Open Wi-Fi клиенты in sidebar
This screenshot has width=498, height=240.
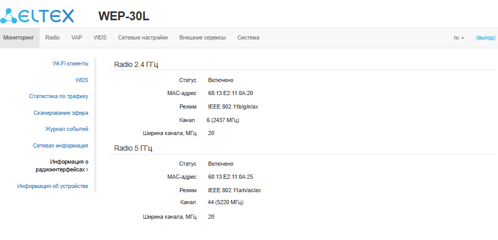[70, 63]
